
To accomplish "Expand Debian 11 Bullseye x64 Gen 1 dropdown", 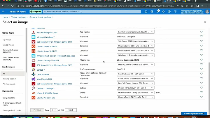I will [x=136, y=88].
